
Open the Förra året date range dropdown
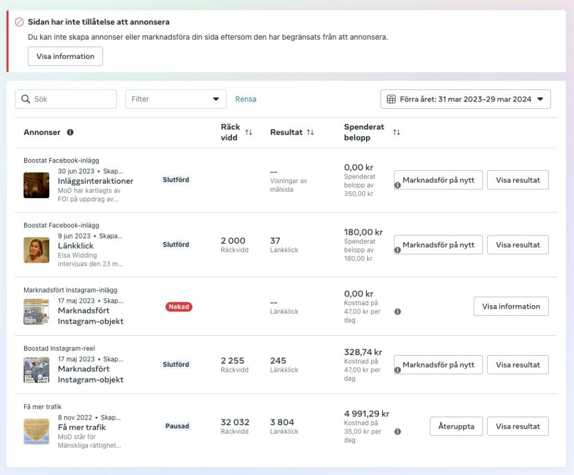point(465,99)
